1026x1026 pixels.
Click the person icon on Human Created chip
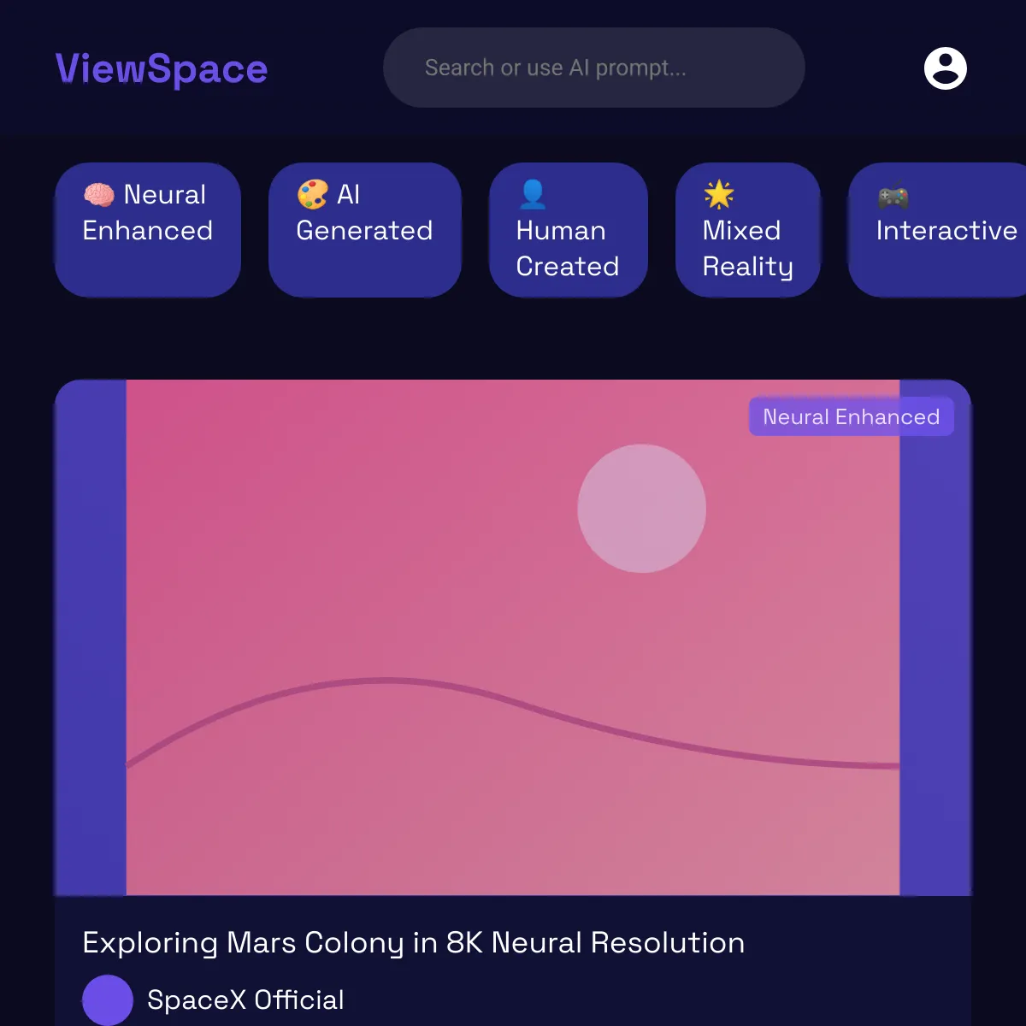coord(533,195)
